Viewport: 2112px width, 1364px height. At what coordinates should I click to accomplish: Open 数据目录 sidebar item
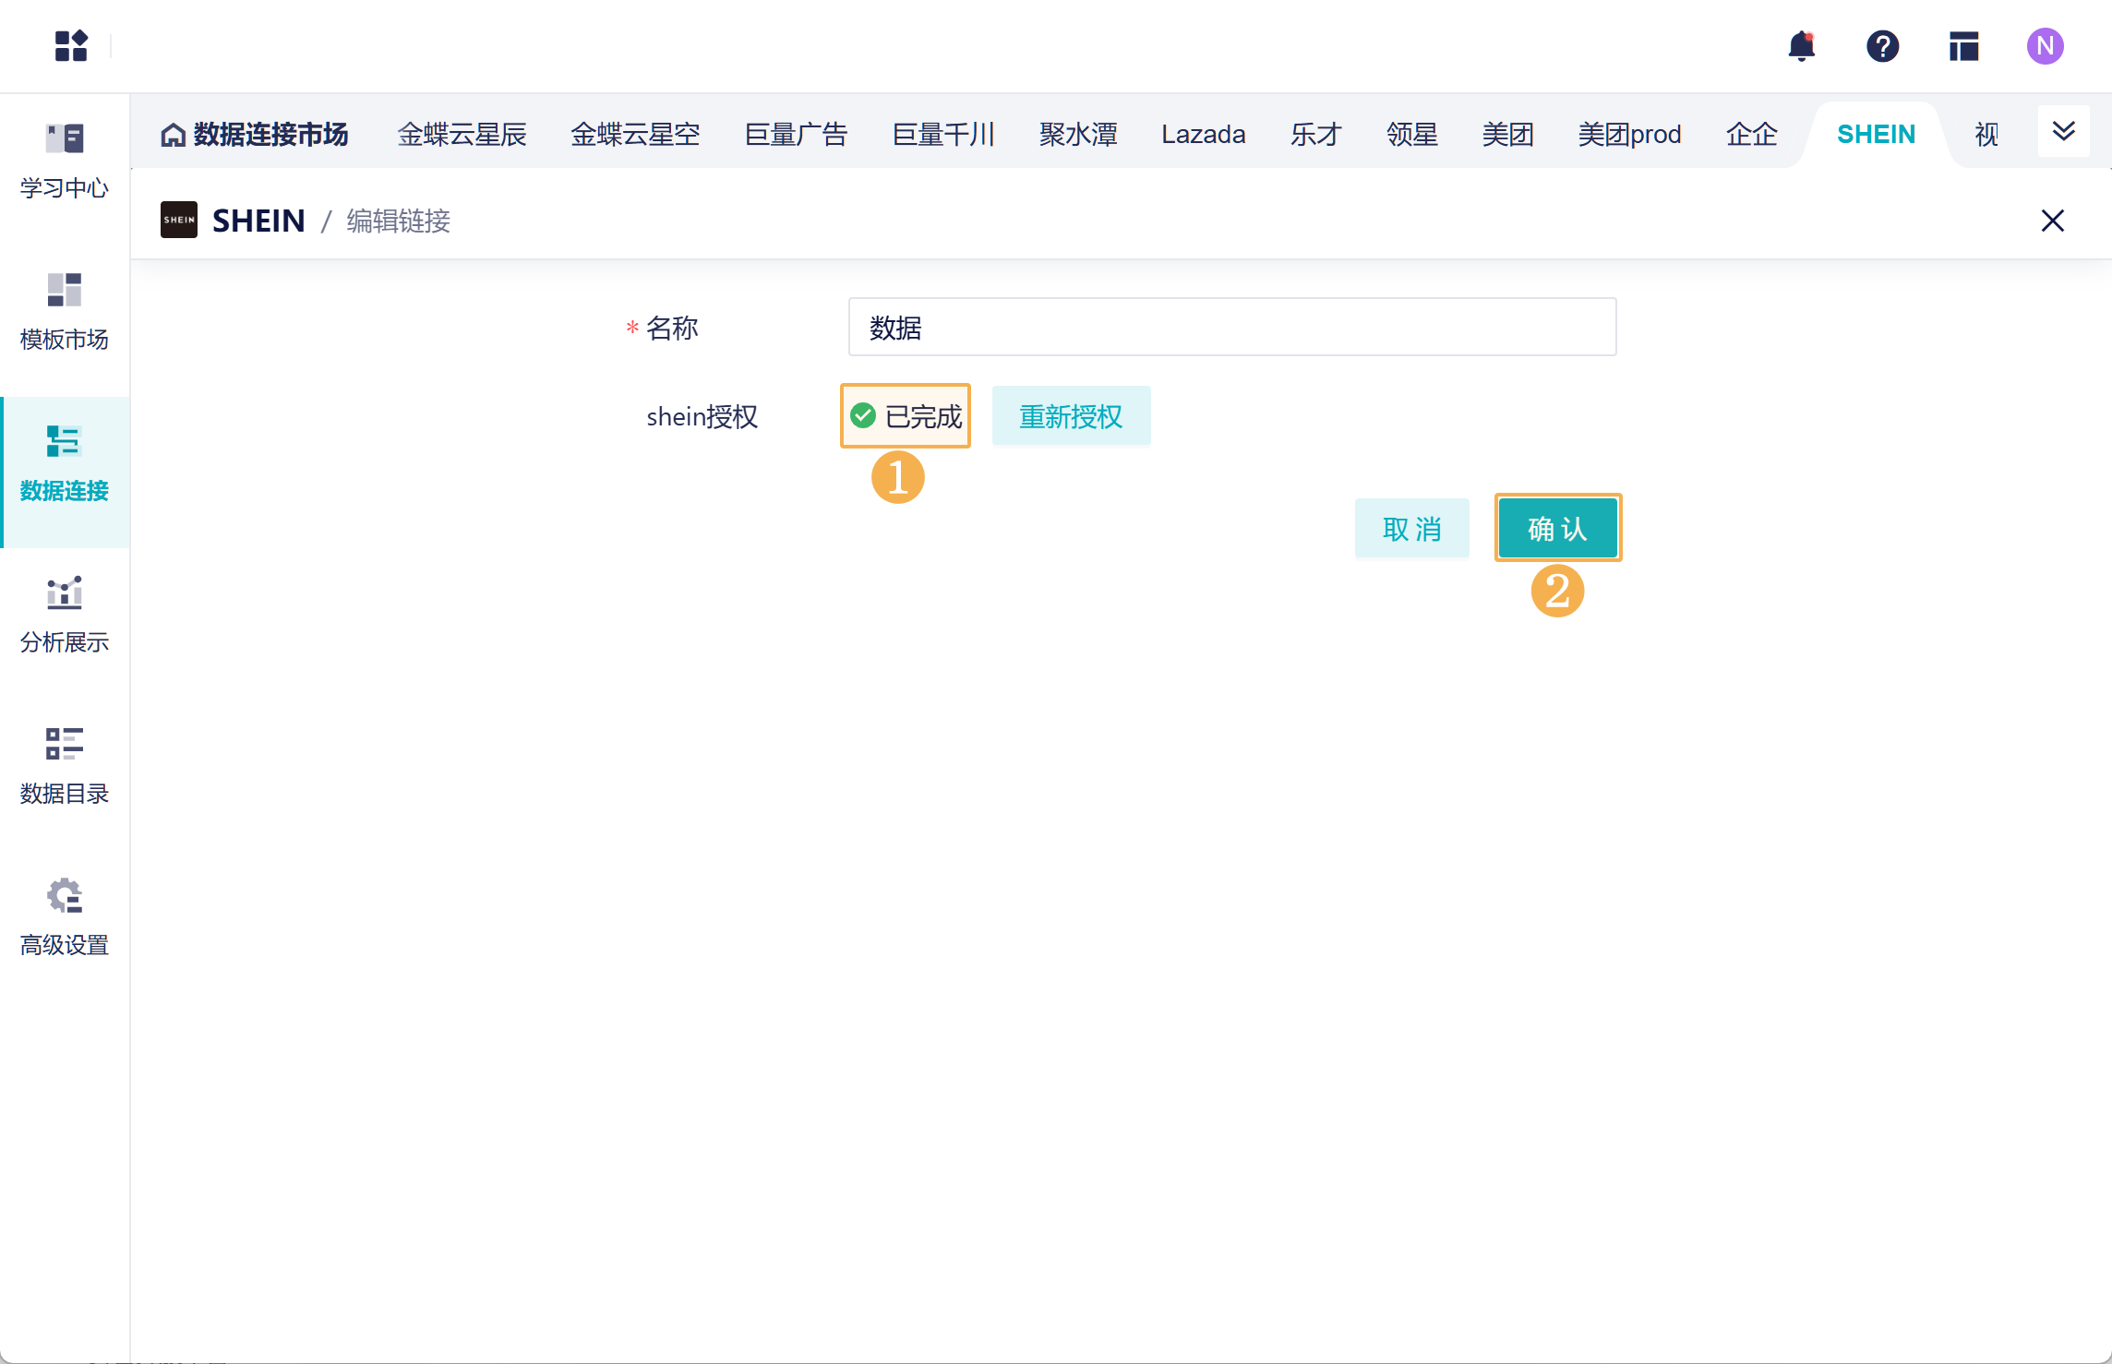(x=65, y=766)
